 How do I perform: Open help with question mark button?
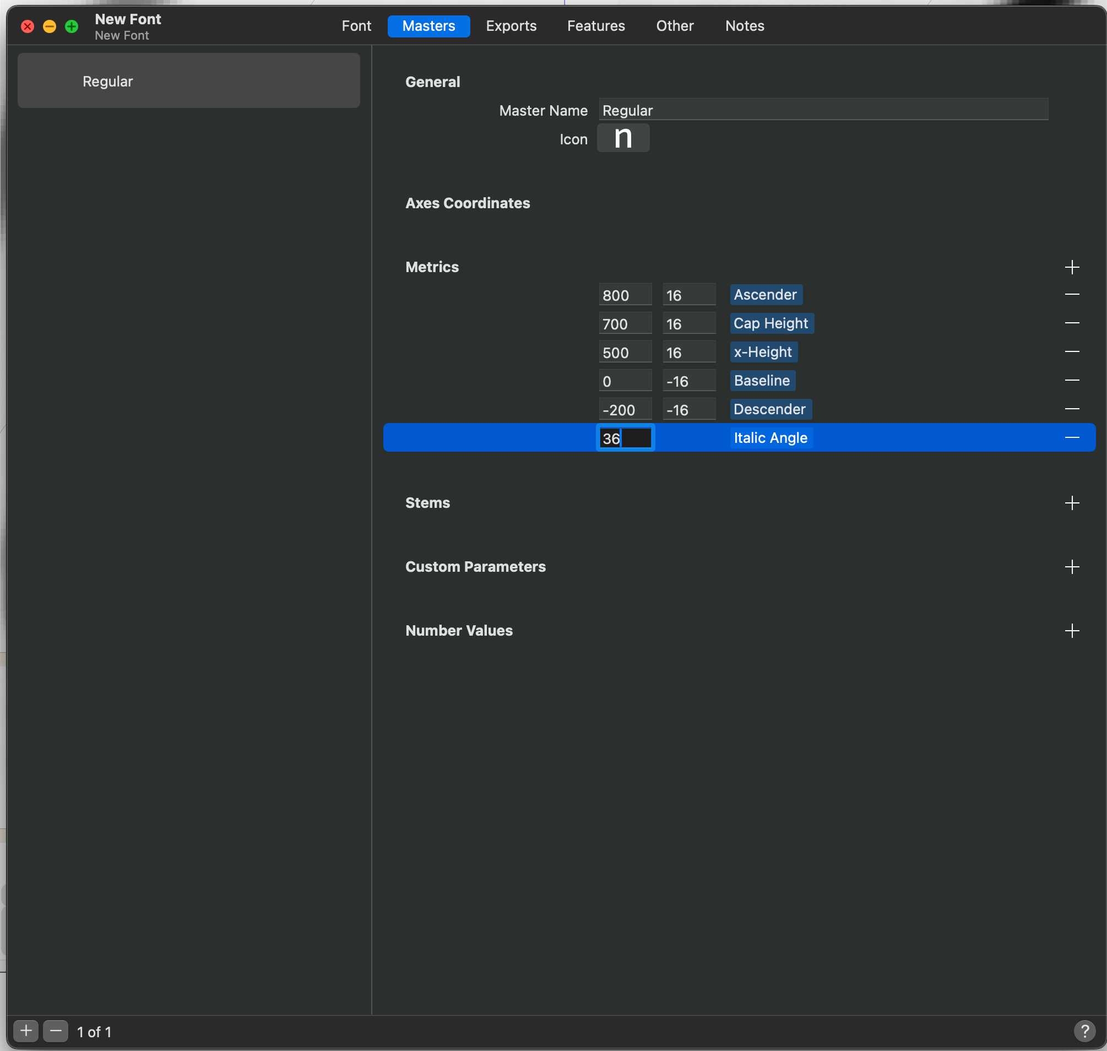click(x=1084, y=1031)
